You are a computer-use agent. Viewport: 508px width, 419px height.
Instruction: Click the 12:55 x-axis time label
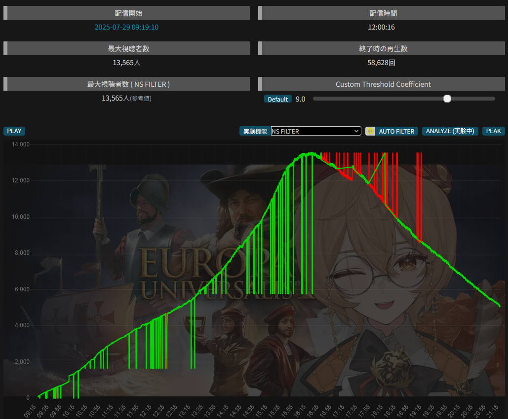(x=171, y=411)
